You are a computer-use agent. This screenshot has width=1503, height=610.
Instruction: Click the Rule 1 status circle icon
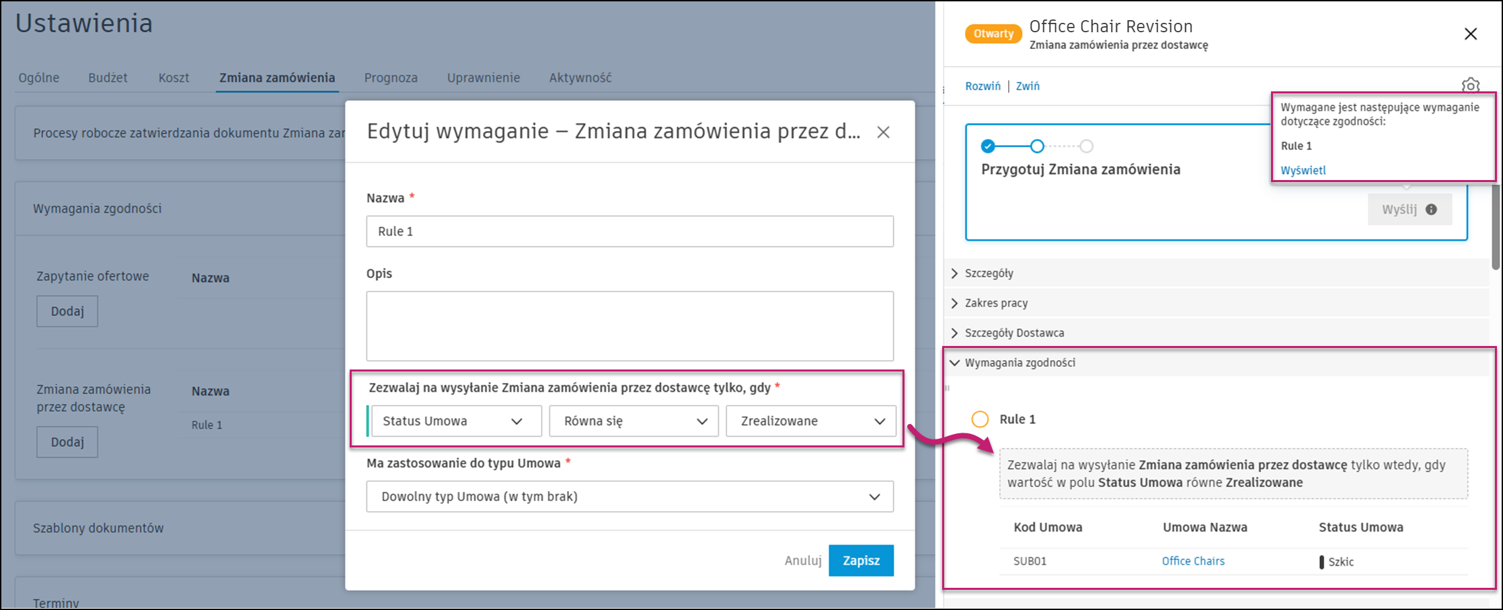[980, 419]
